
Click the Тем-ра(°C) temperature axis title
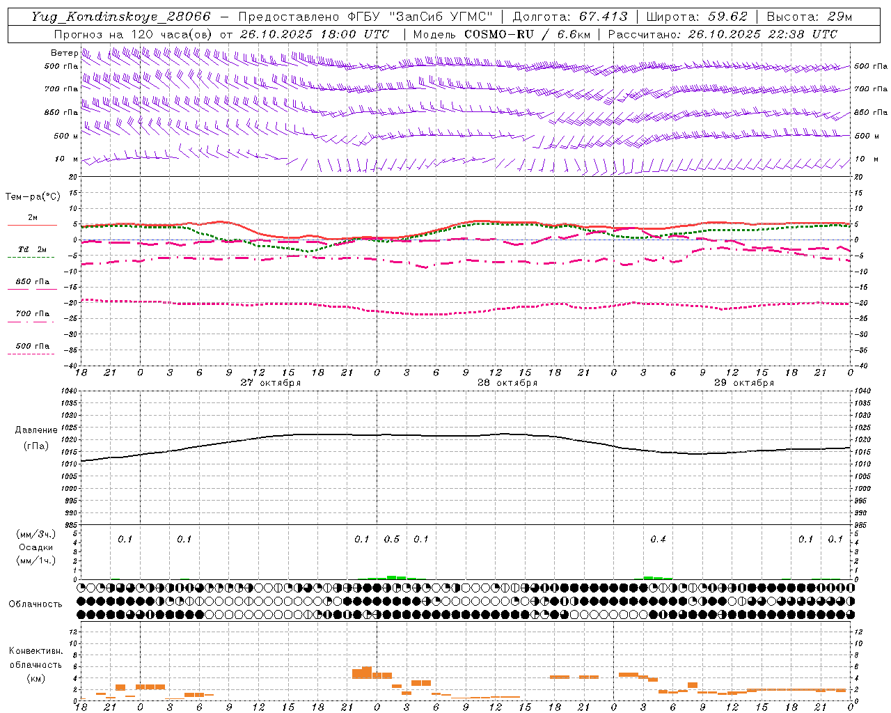pos(33,197)
